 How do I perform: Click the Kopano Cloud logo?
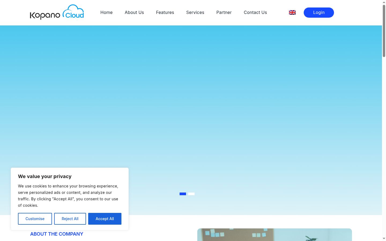57,12
